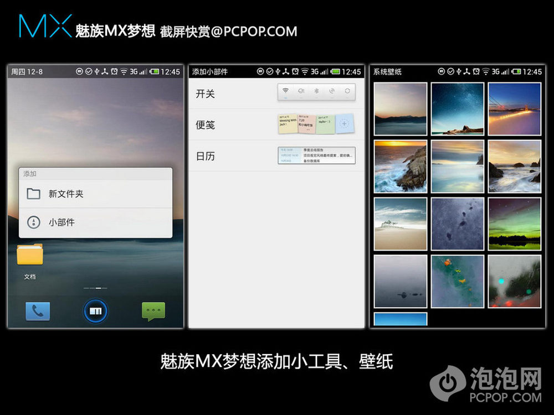This screenshot has width=554, height=415.
Task: Tap the USB icon in the 添加小部件 status bar
Action: point(278,71)
